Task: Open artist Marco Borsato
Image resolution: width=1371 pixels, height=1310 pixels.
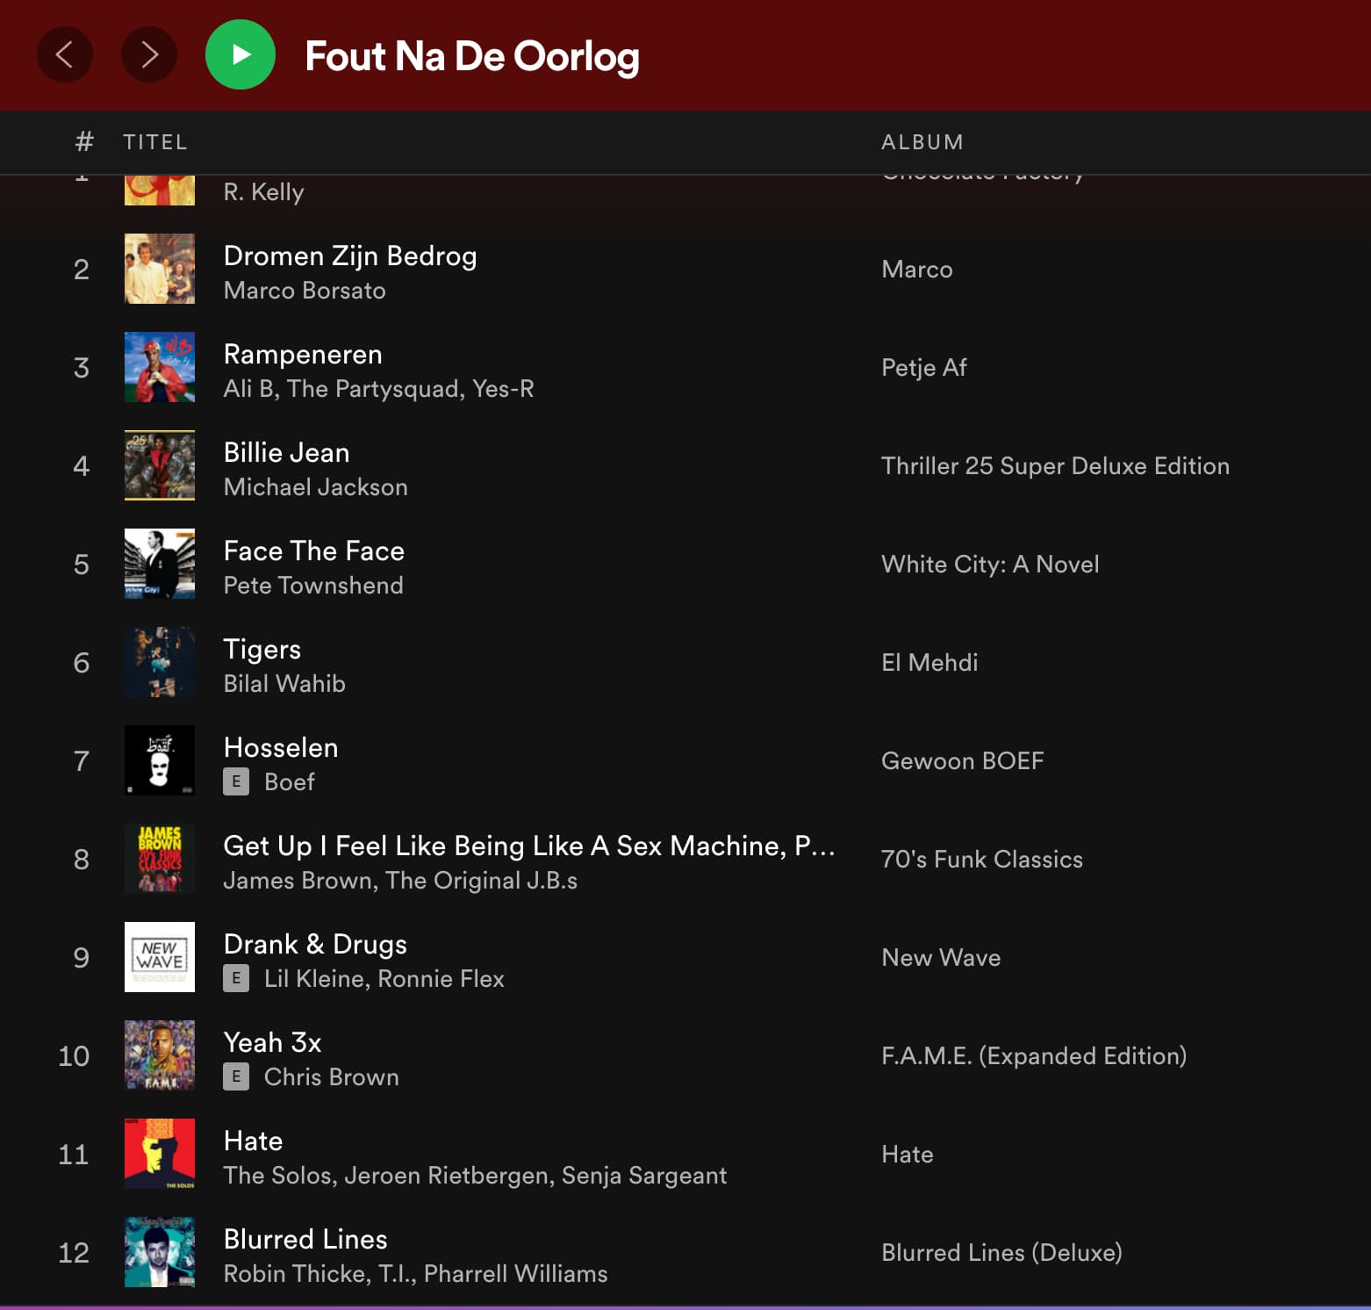Action: click(305, 291)
